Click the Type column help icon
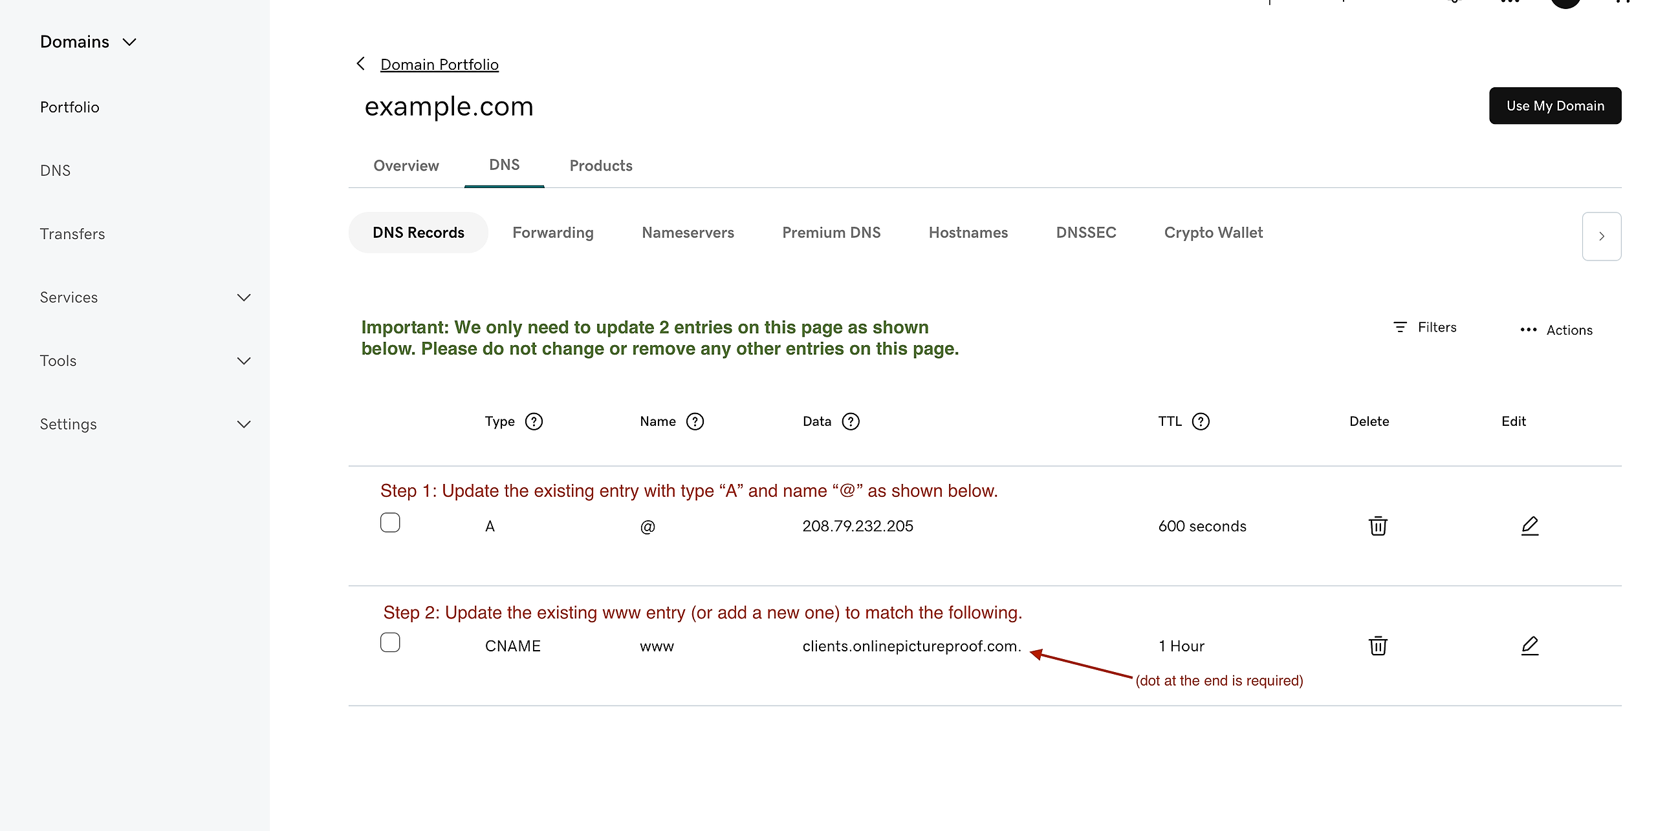Viewport: 1656px width, 831px height. click(x=534, y=421)
